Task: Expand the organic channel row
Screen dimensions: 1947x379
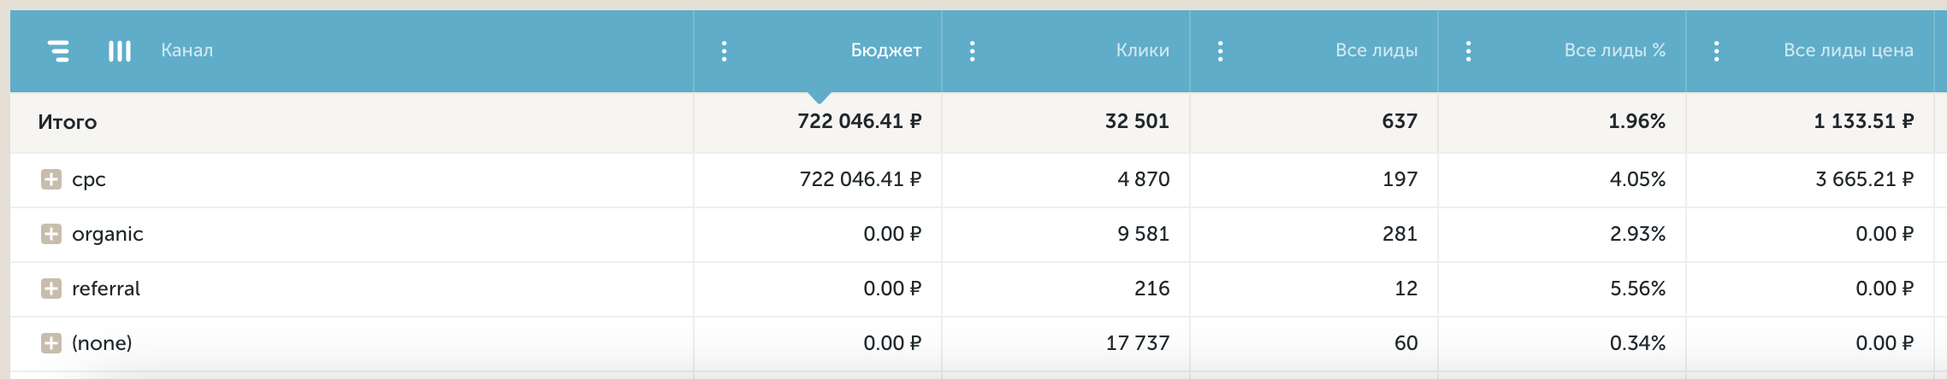Action: coord(51,234)
